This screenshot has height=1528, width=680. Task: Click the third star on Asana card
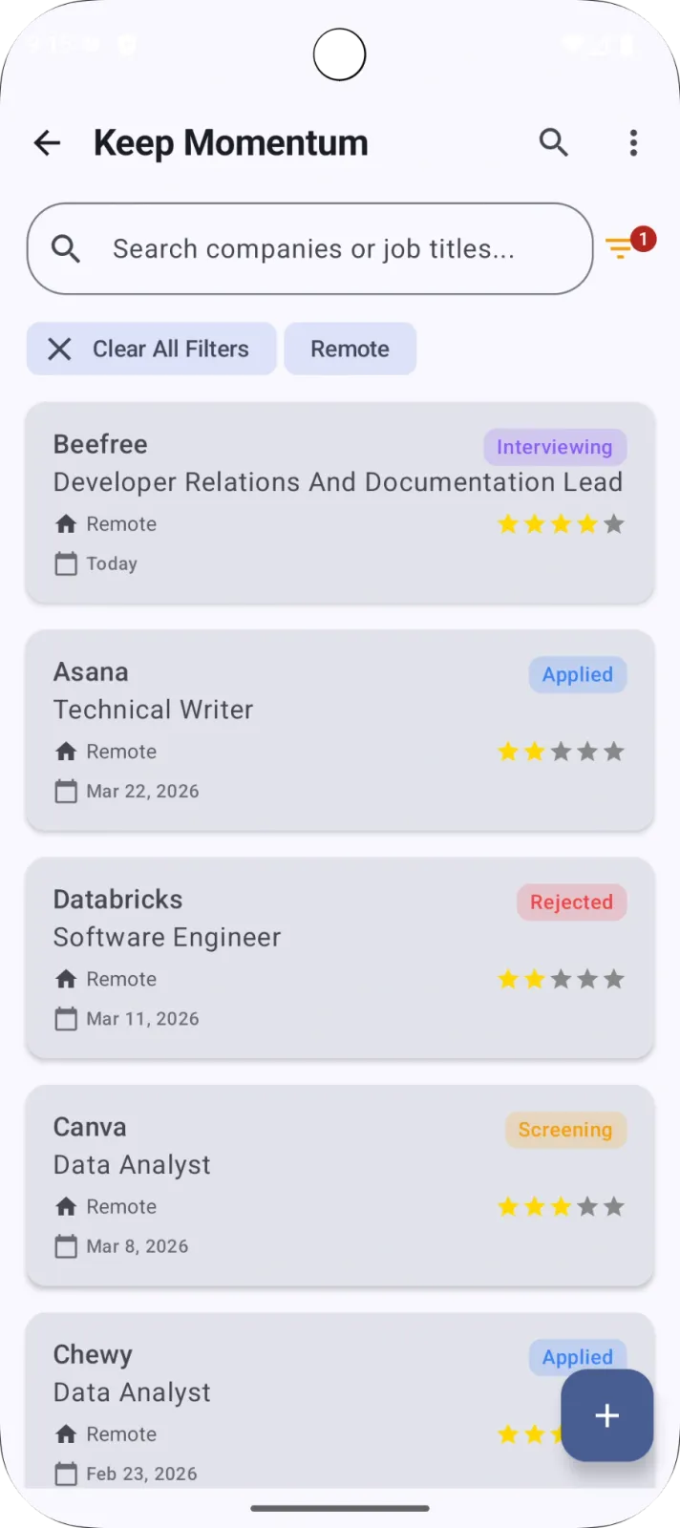[561, 752]
